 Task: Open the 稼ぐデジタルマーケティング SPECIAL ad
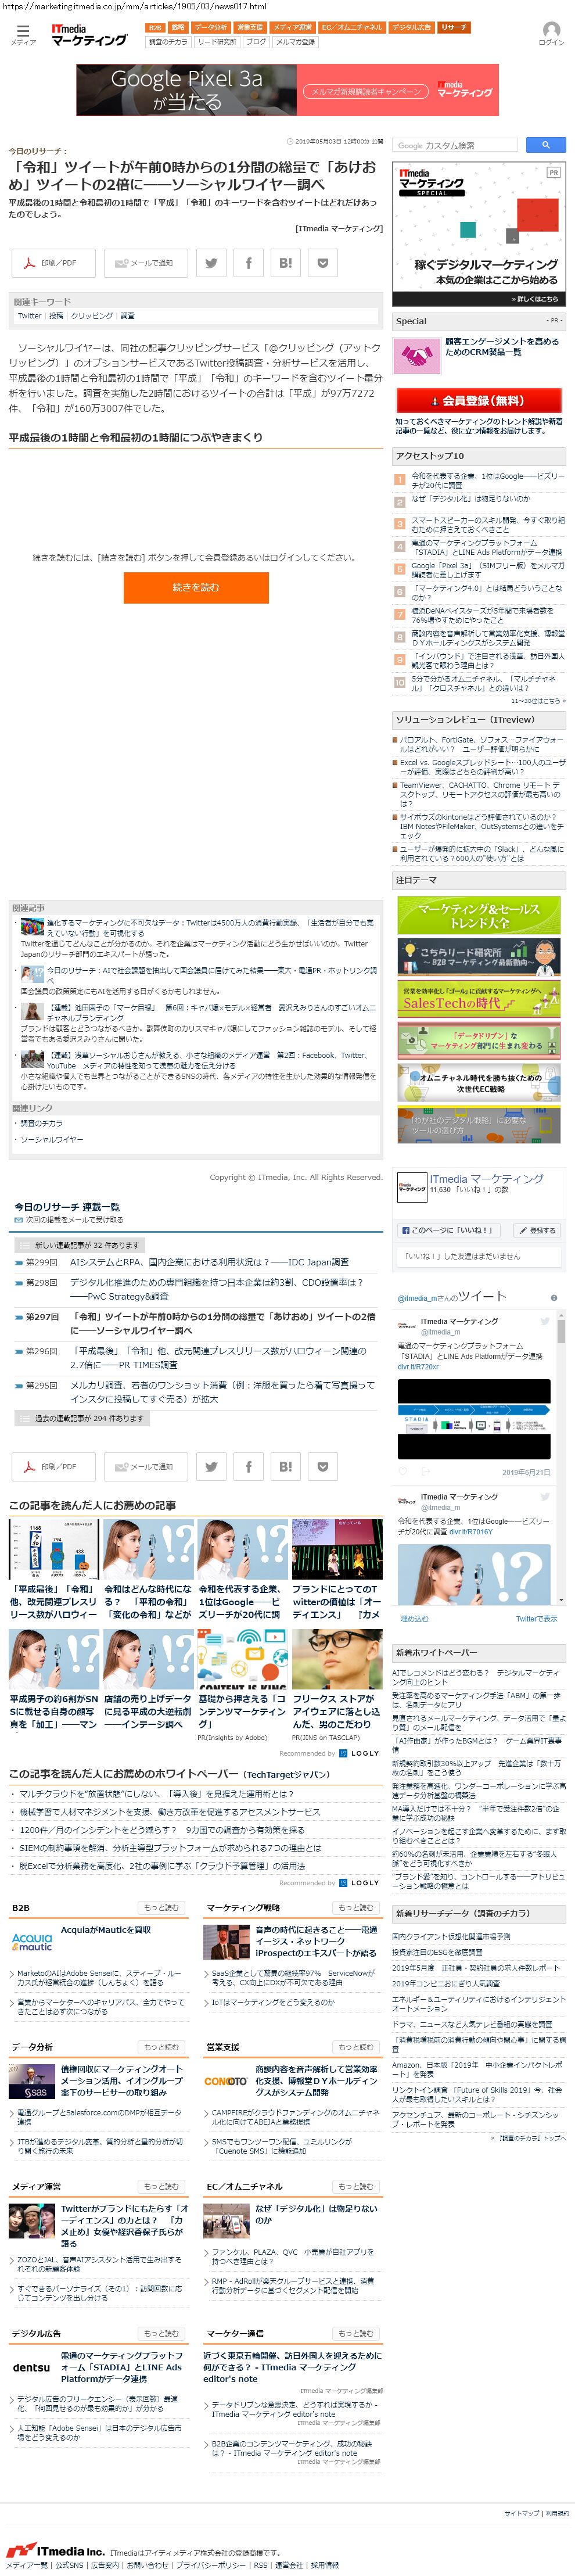point(479,235)
